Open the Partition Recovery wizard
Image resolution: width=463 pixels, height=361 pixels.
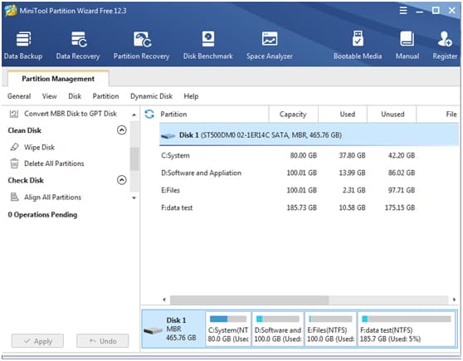tap(141, 45)
